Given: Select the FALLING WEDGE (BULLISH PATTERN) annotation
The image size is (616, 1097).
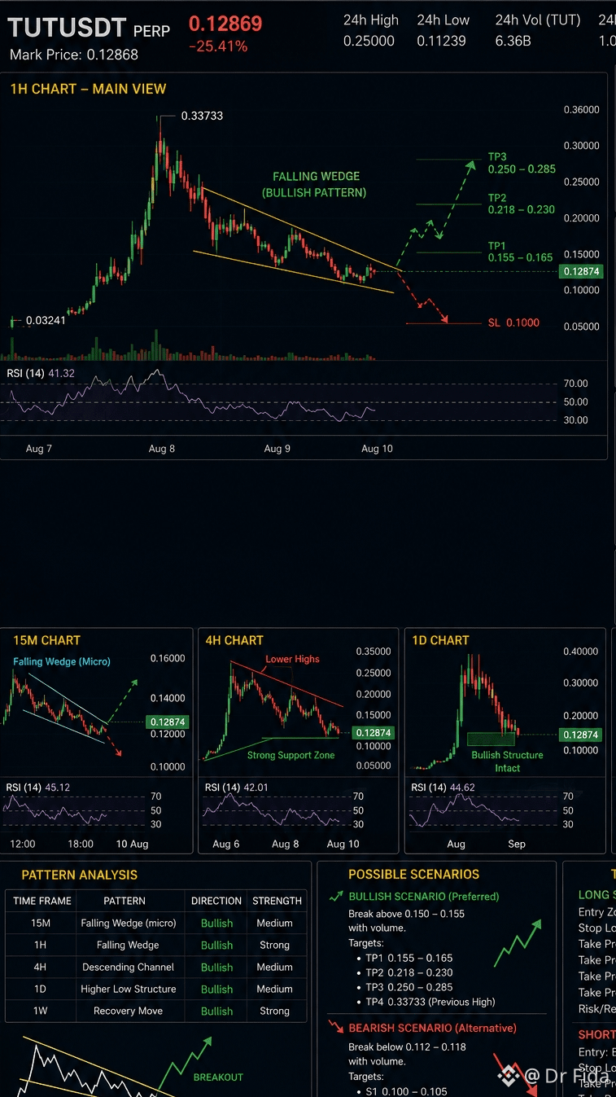Looking at the screenshot, I should coord(316,185).
